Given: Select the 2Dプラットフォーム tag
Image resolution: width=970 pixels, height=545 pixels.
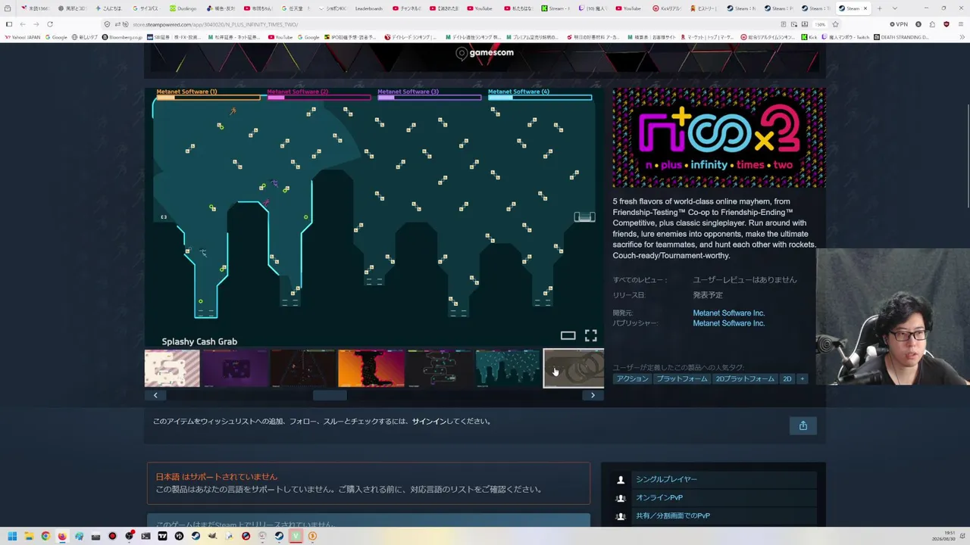Looking at the screenshot, I should point(745,378).
